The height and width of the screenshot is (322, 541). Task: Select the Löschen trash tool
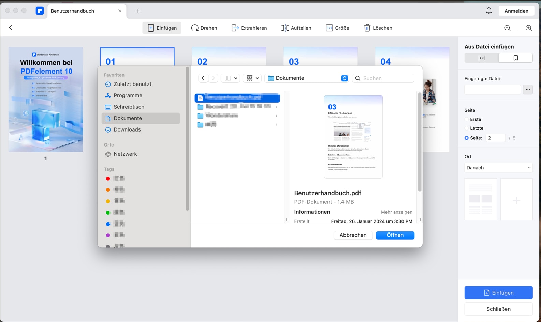[378, 28]
